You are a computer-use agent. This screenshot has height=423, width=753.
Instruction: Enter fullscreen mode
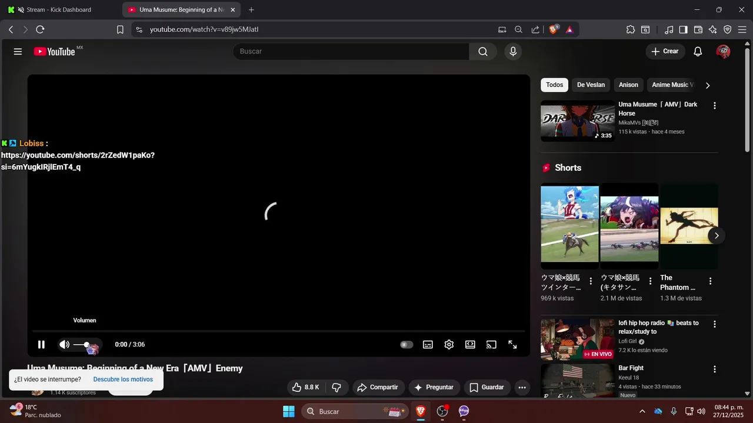pyautogui.click(x=512, y=345)
